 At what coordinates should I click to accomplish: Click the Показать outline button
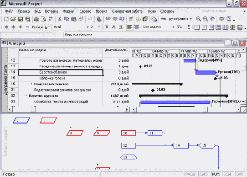point(41,27)
